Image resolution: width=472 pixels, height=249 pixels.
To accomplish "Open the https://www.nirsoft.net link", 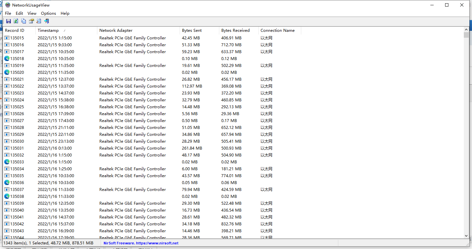I will [x=157, y=243].
